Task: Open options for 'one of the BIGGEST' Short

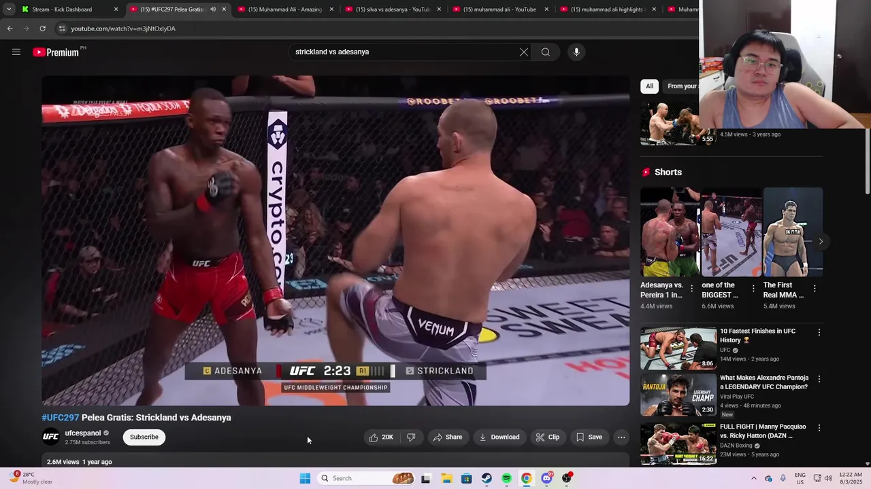Action: (x=753, y=289)
